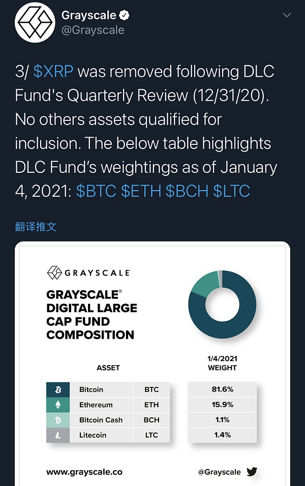Screen dimensions: 305x486
Task: Click the verified badge next to Grayscale
Action: [124, 15]
